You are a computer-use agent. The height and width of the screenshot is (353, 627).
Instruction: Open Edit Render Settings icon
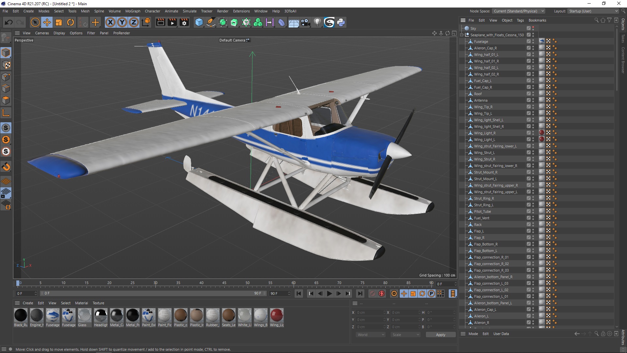coord(185,22)
